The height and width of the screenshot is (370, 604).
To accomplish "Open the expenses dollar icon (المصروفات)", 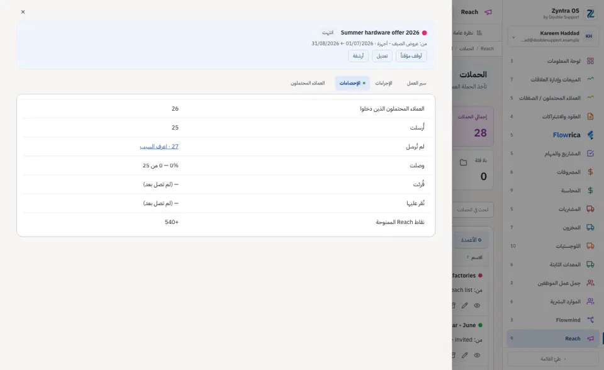I will (590, 172).
